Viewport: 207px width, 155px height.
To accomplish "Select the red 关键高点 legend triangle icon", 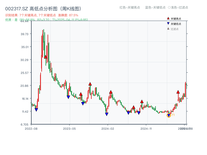I will coord(168,18).
